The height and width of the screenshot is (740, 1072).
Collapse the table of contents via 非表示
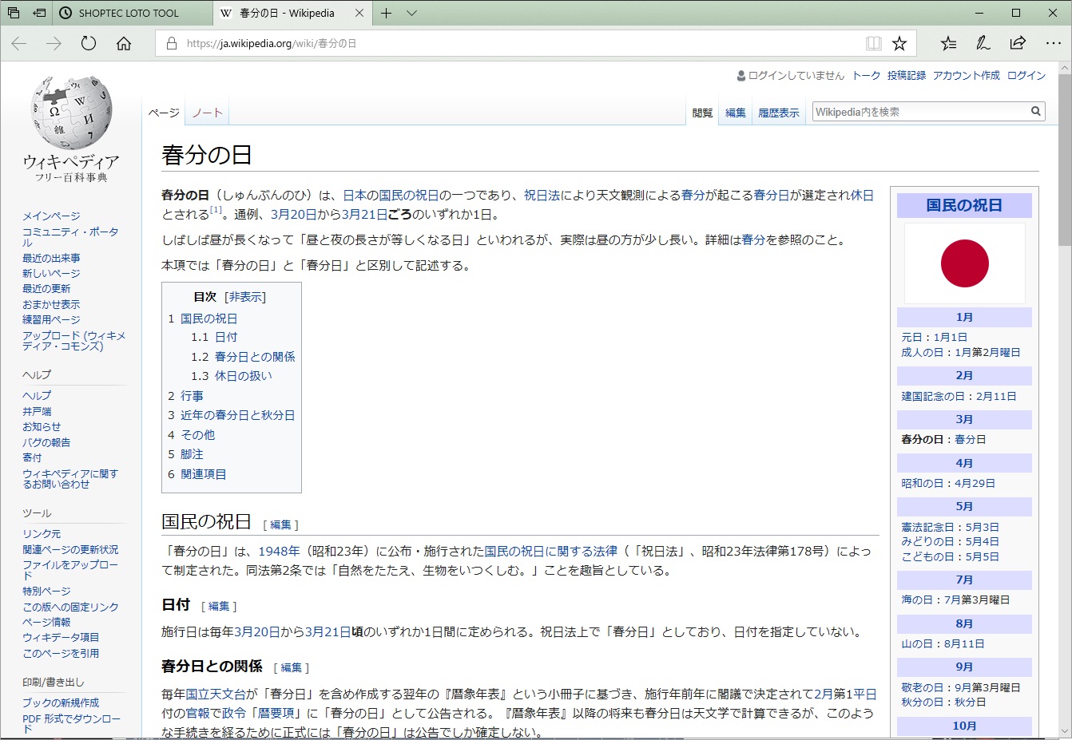pos(246,297)
